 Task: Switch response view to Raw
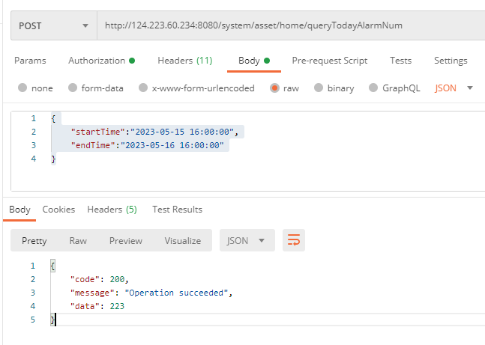(78, 240)
